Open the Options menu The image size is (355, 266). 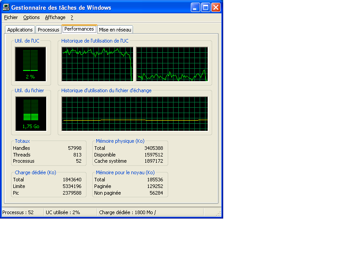(32, 17)
